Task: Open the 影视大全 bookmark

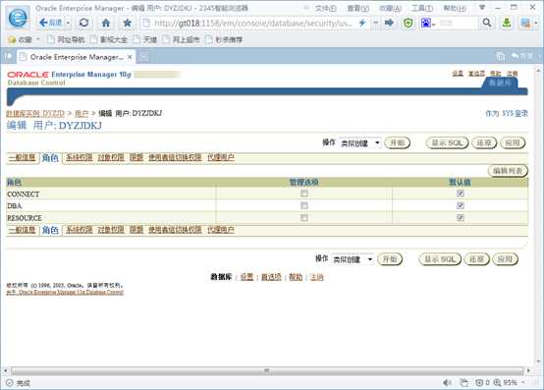Action: 109,40
